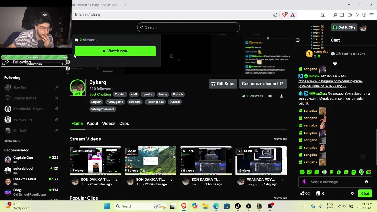Viewport: 377px width, 212px height.
Task: Select the talkingtoviewers tag
Action: pos(103,109)
